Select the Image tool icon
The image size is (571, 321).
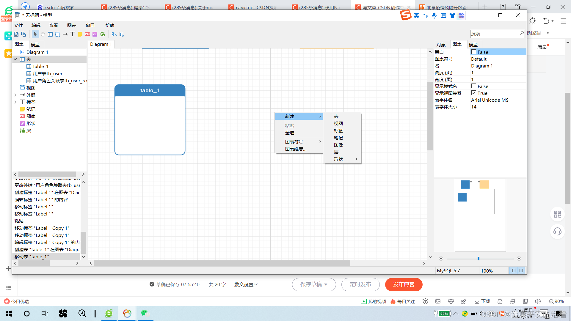coord(87,34)
